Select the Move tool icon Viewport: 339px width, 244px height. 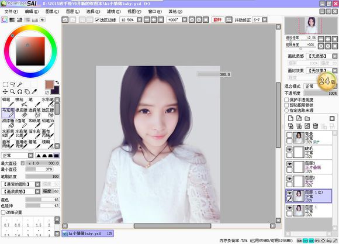coord(5,92)
